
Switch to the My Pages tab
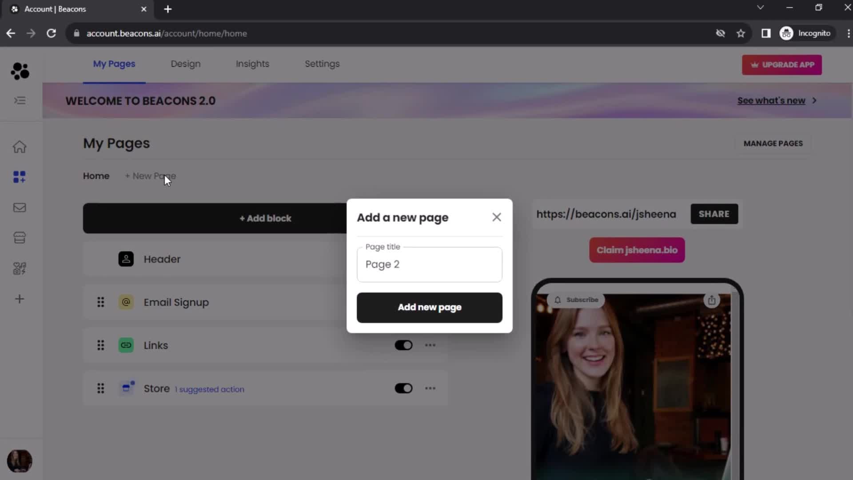(114, 64)
